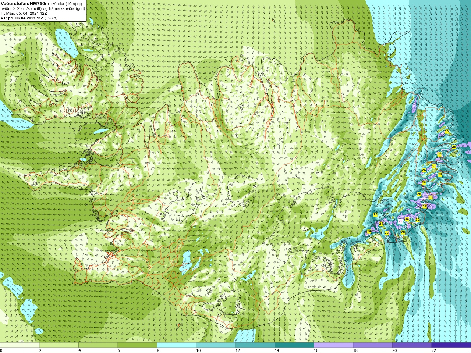Image resolution: width=471 pixels, height=353 pixels.
Task: Click the "Veðurstofan/HM750m" title text
Action: [25, 3]
